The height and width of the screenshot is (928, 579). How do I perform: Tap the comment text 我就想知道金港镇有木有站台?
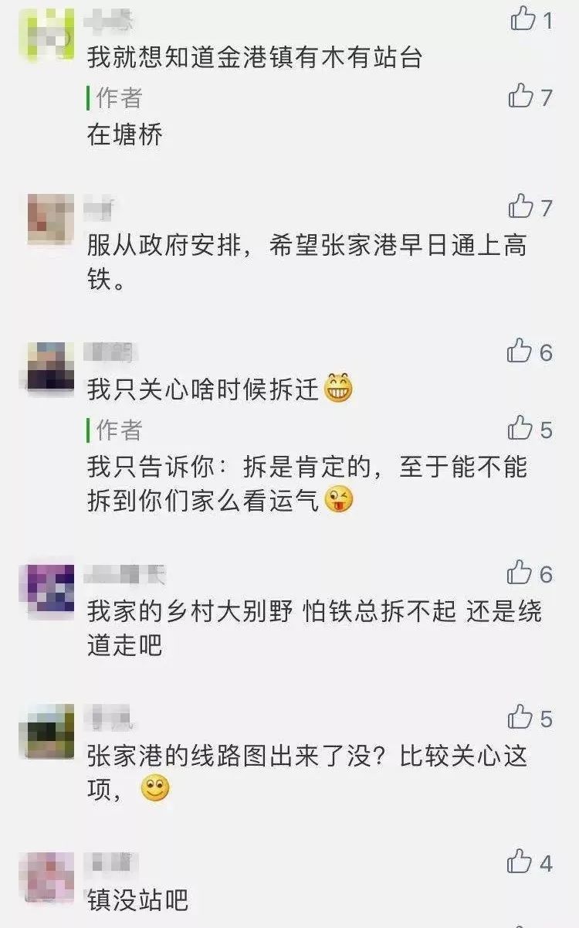coord(255,58)
